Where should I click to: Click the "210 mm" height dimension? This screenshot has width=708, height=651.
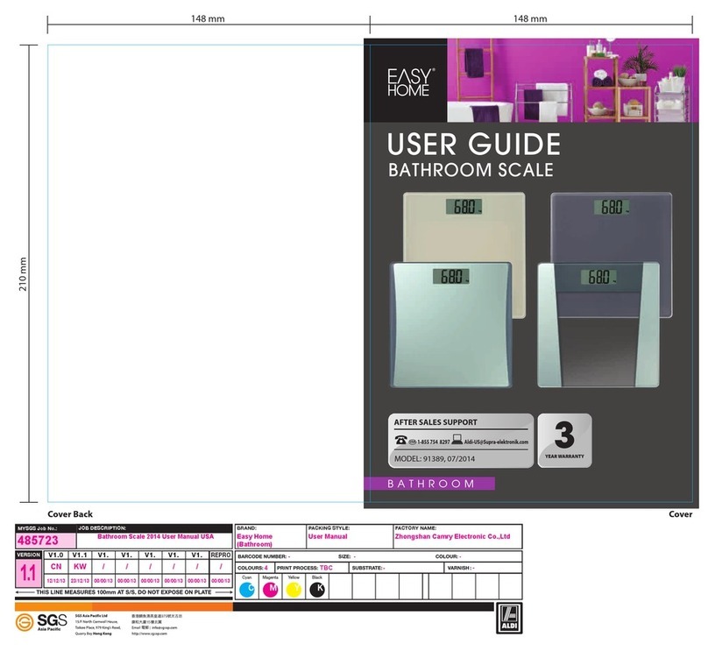[x=23, y=274]
